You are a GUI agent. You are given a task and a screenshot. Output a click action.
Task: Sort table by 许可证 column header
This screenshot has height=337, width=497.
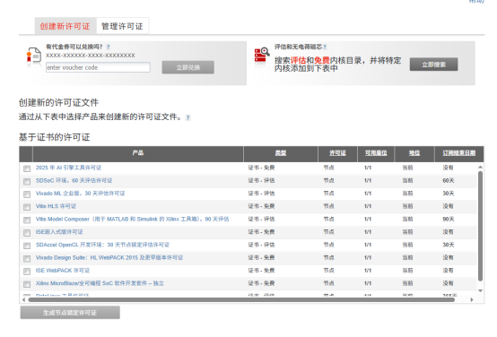[337, 153]
